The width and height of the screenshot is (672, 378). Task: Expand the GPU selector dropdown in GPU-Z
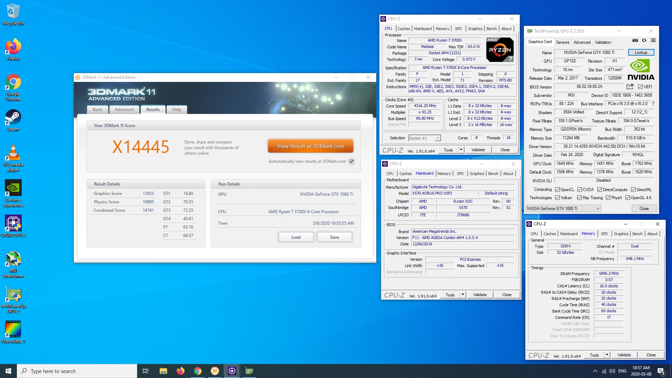tap(598, 209)
